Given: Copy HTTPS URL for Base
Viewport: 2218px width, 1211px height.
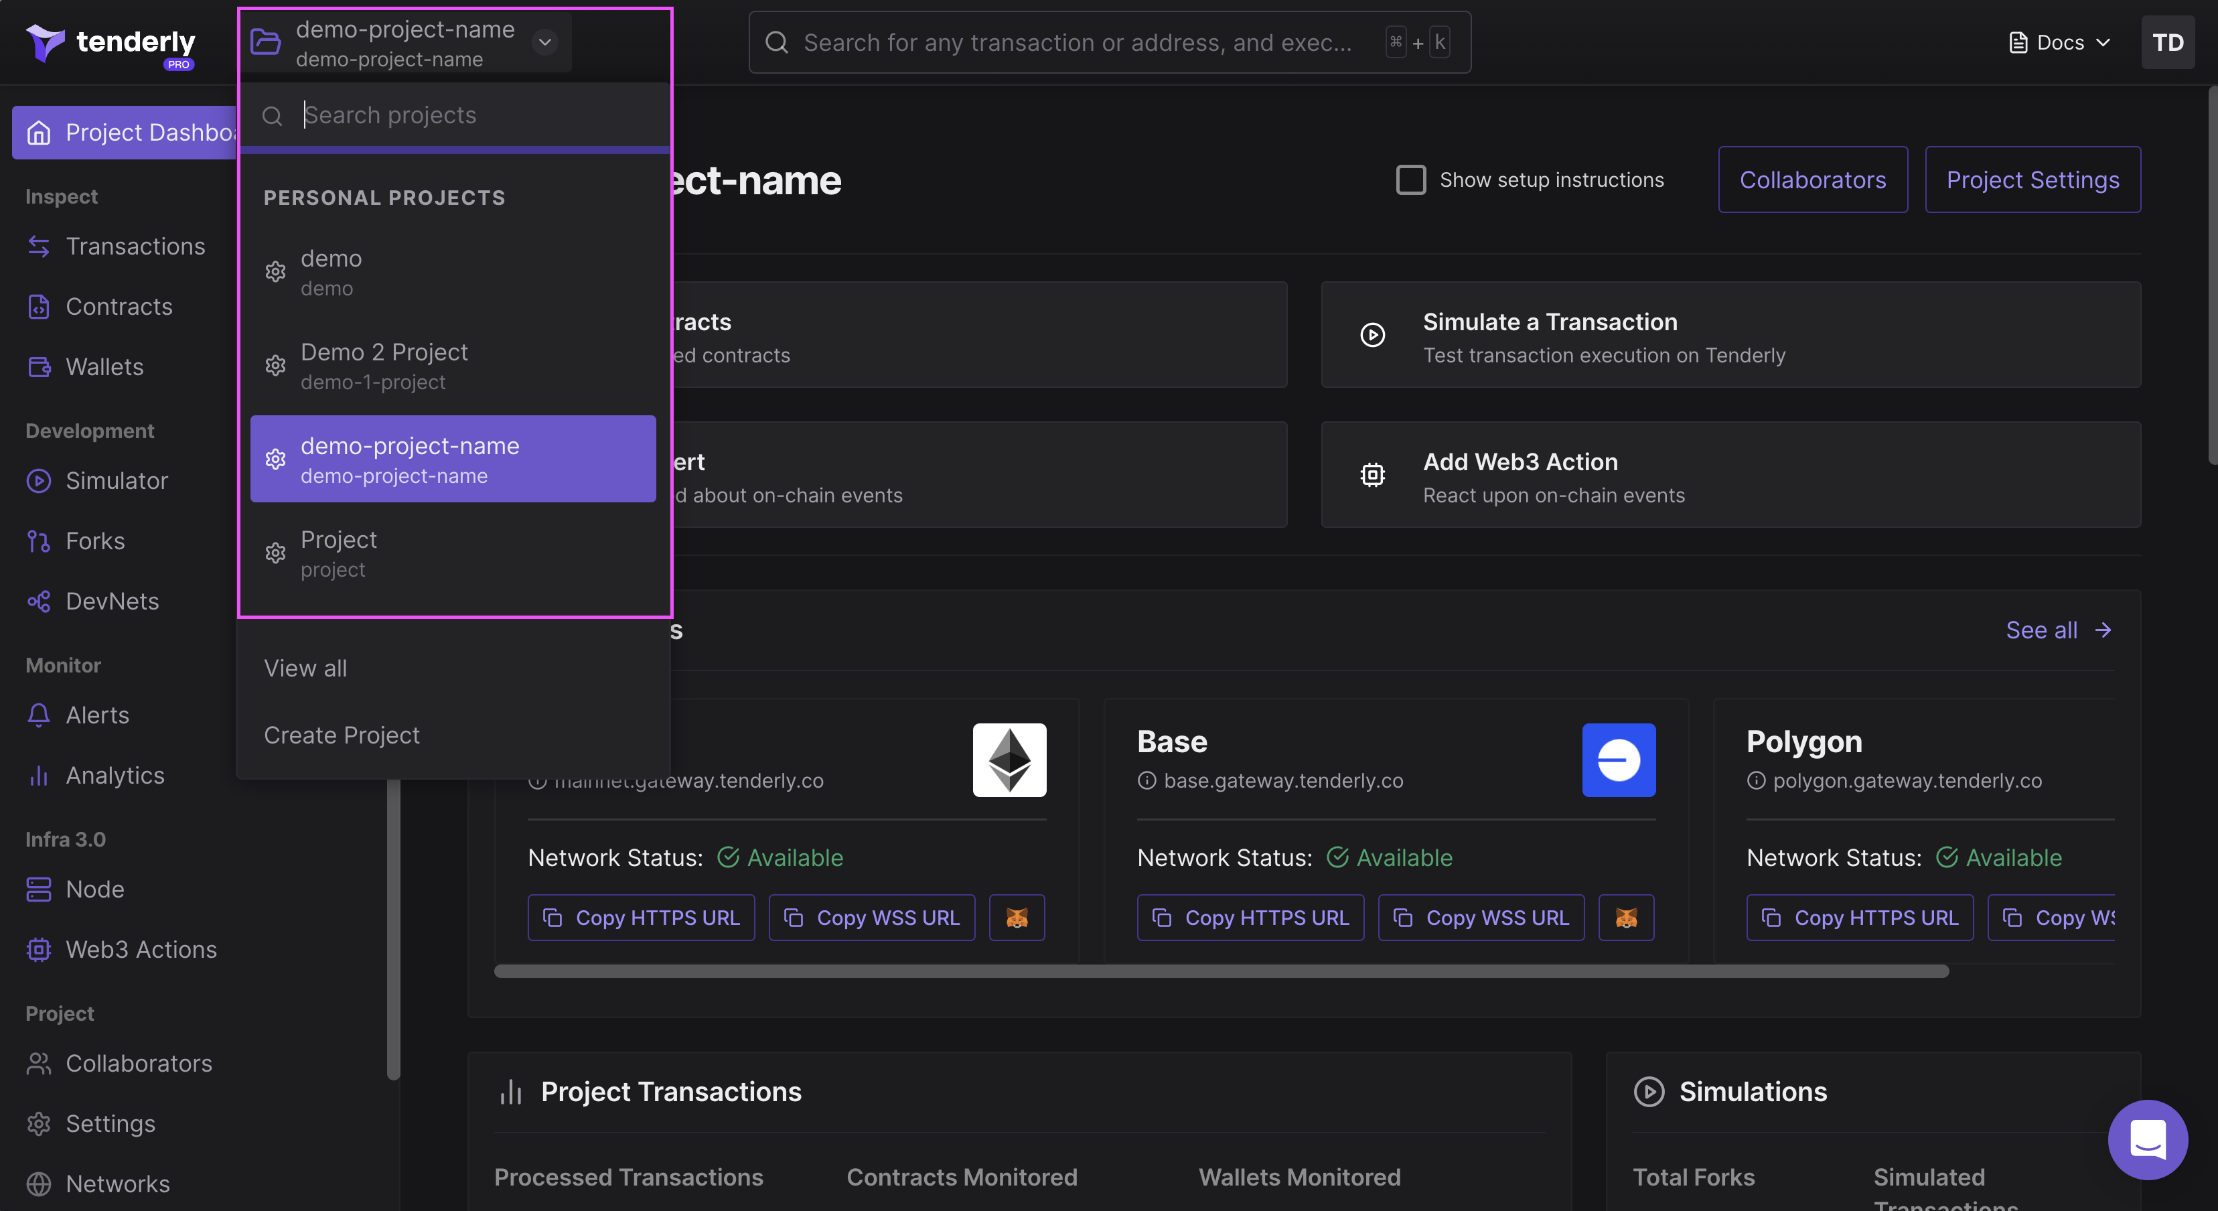Looking at the screenshot, I should click(1250, 918).
